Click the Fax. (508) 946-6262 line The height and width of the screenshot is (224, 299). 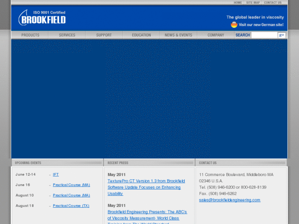[218, 194]
